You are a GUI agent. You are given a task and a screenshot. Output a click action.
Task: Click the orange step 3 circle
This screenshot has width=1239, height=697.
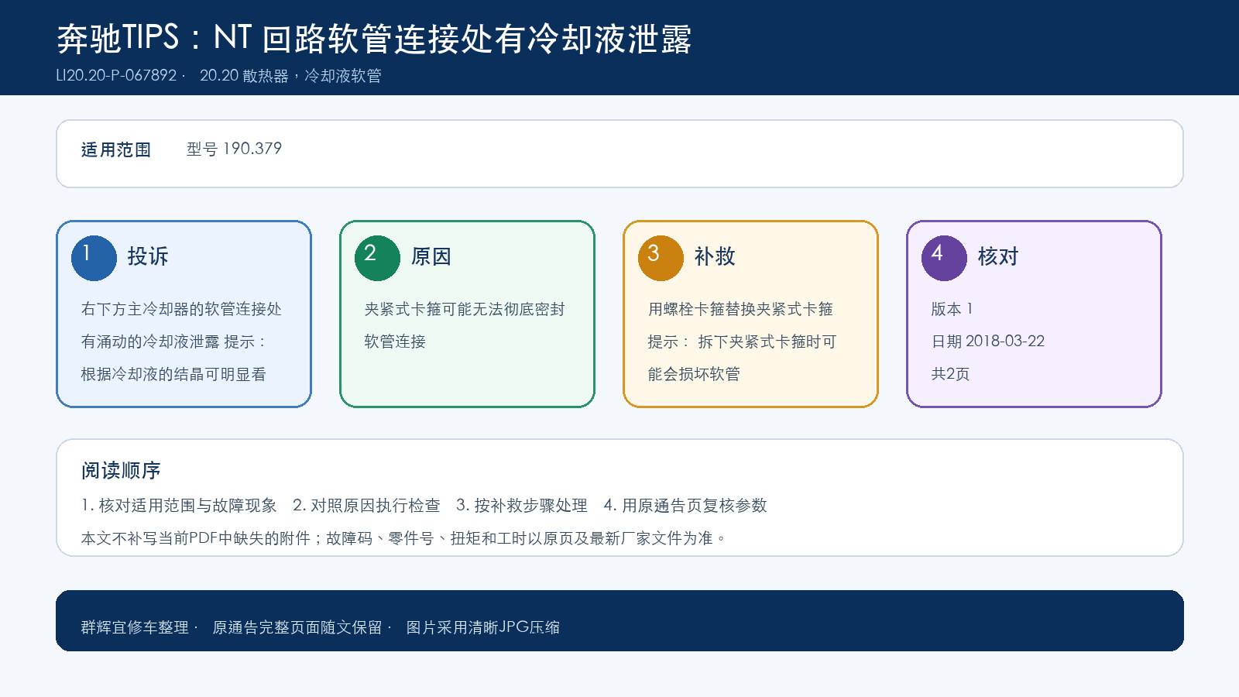(x=661, y=258)
